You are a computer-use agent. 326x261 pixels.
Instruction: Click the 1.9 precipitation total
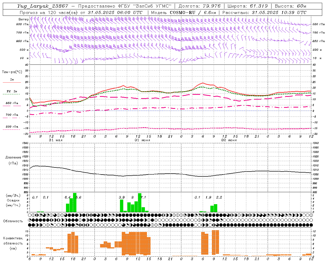(208, 197)
